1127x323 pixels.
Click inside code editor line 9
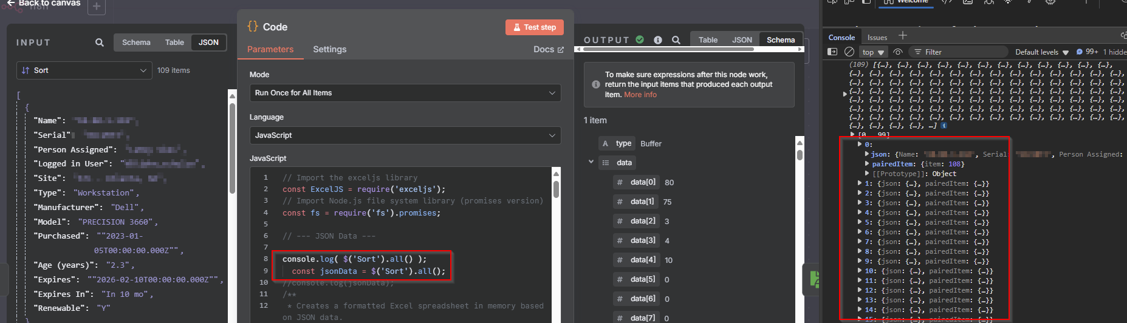(368, 271)
